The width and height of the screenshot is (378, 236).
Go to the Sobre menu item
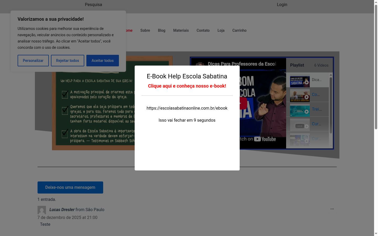point(145,30)
